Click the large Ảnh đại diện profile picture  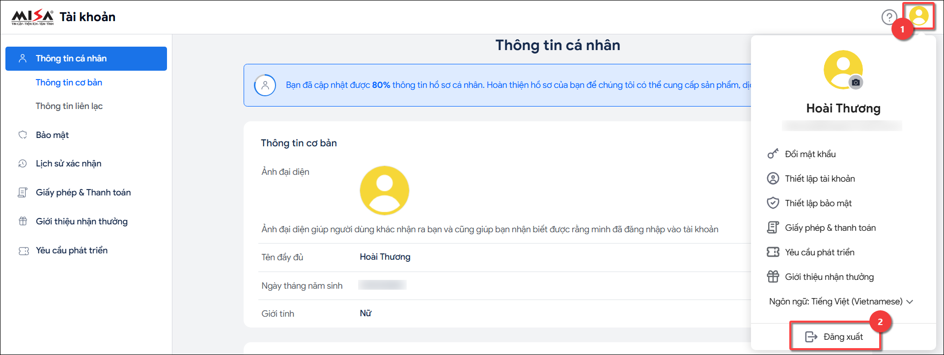[x=384, y=191]
